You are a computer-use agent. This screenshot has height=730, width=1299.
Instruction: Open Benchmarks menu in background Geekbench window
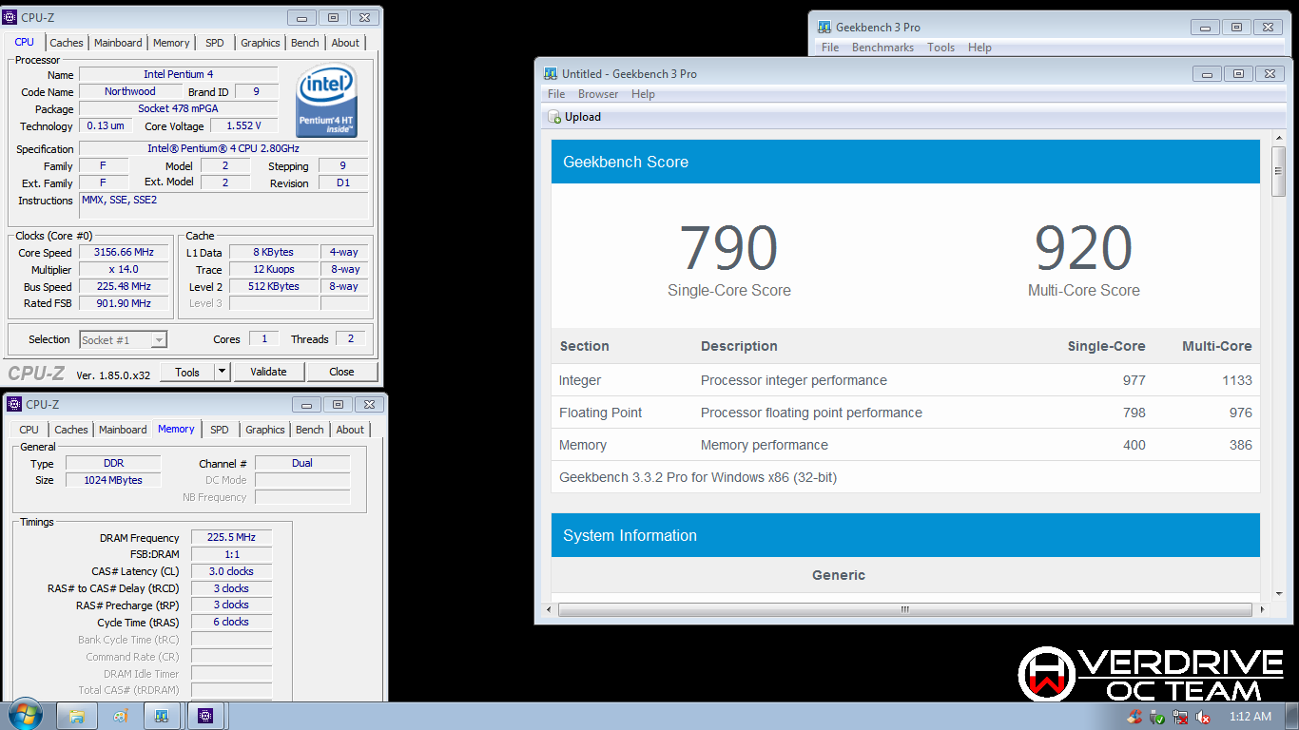pyautogui.click(x=882, y=48)
